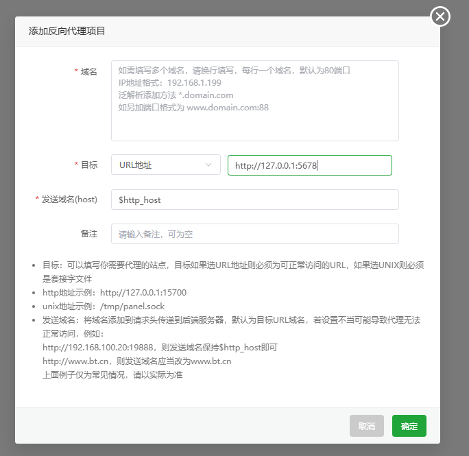Click the unix地址示例 /tmp/panel.sock line
This screenshot has width=469, height=456.
(x=103, y=307)
